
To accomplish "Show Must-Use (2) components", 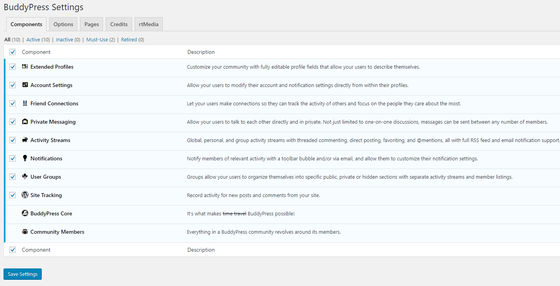I will coord(101,39).
